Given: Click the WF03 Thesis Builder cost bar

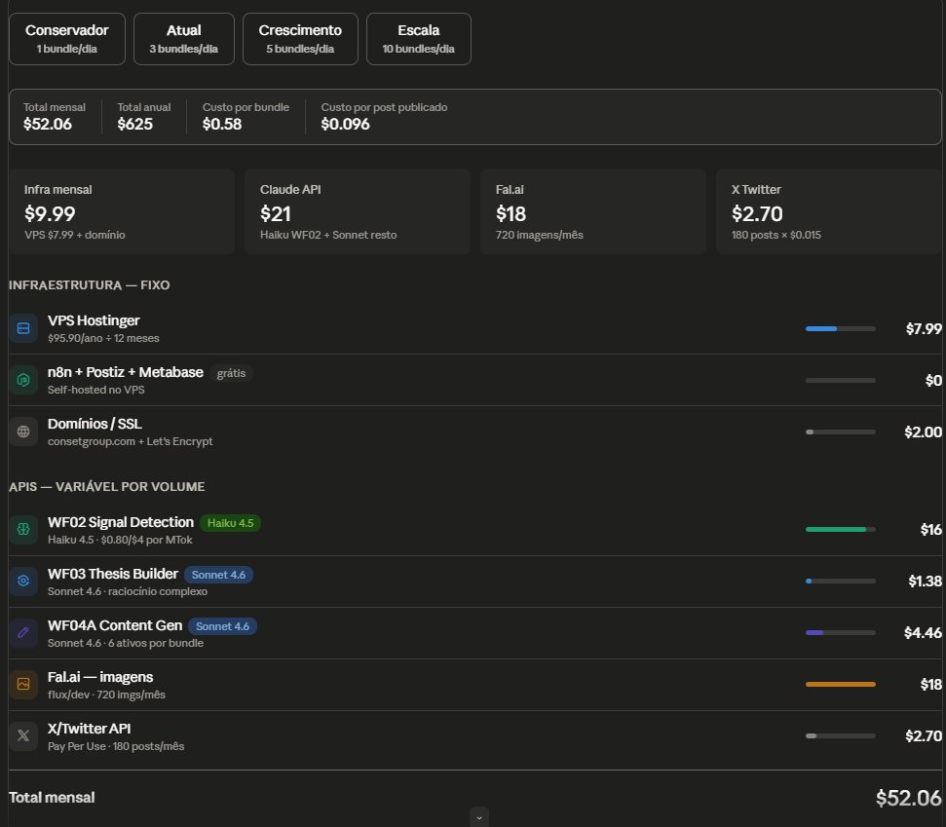Looking at the screenshot, I should pyautogui.click(x=841, y=581).
